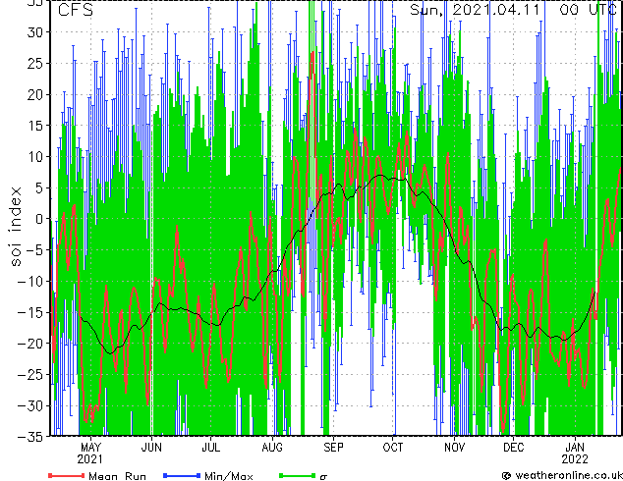Click the y-axis value 5

point(39,188)
